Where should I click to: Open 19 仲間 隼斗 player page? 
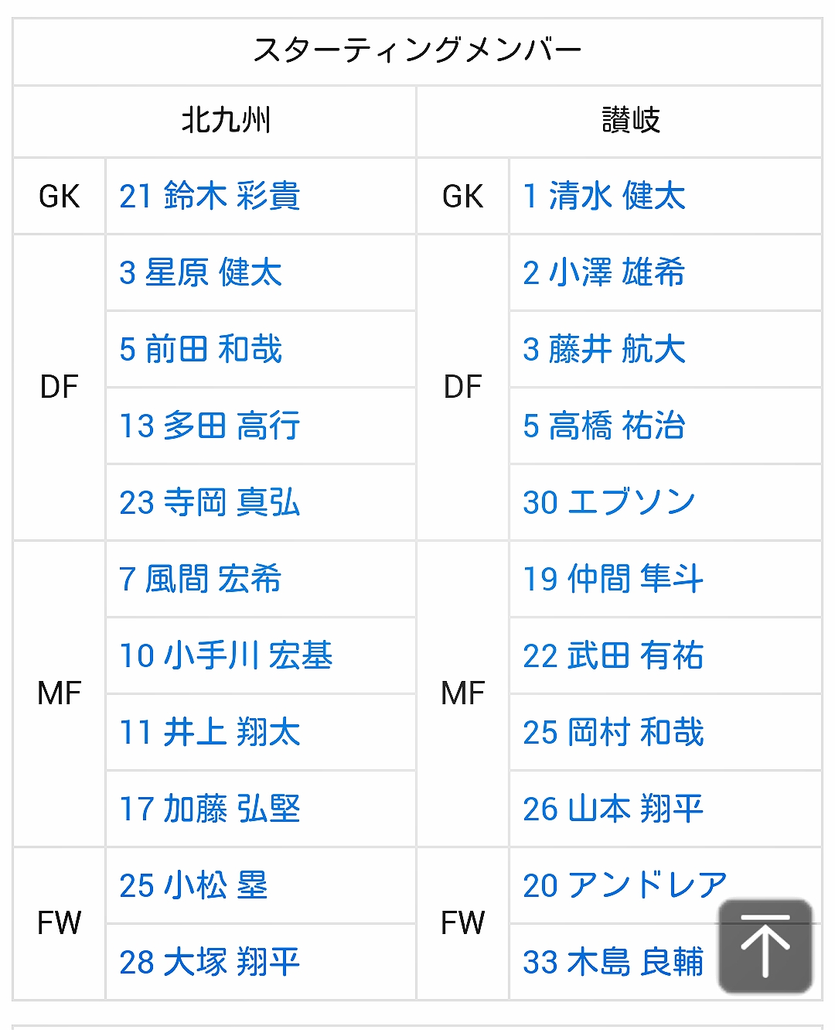point(613,579)
